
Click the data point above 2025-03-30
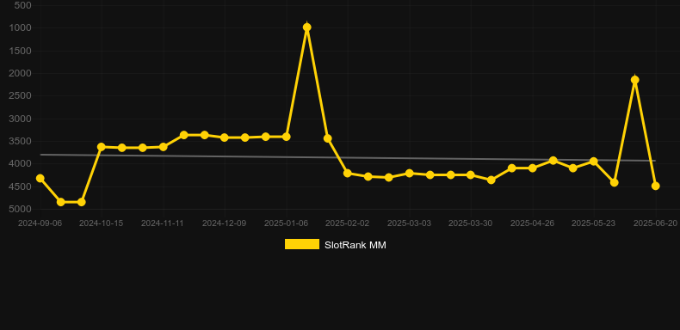471,174
